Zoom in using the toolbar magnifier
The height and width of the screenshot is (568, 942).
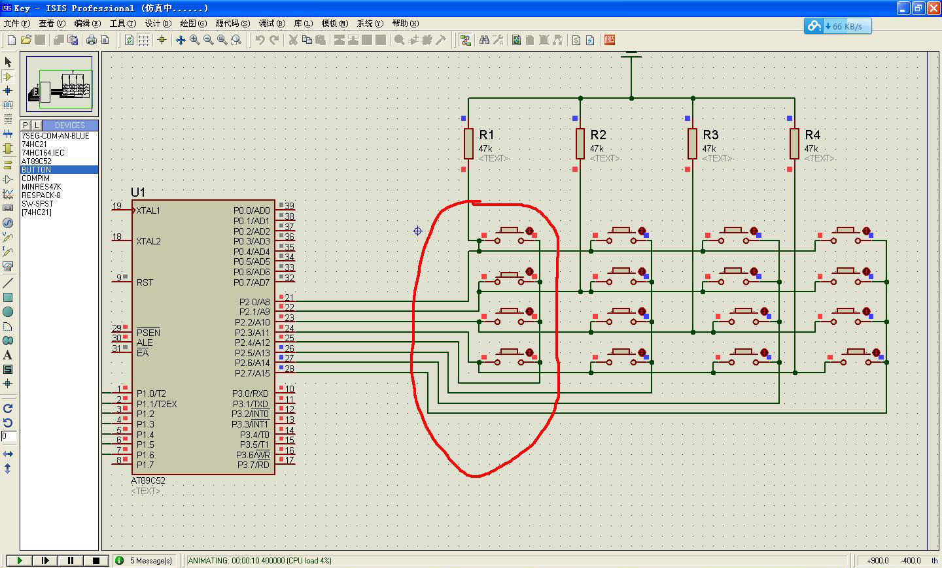[x=195, y=40]
